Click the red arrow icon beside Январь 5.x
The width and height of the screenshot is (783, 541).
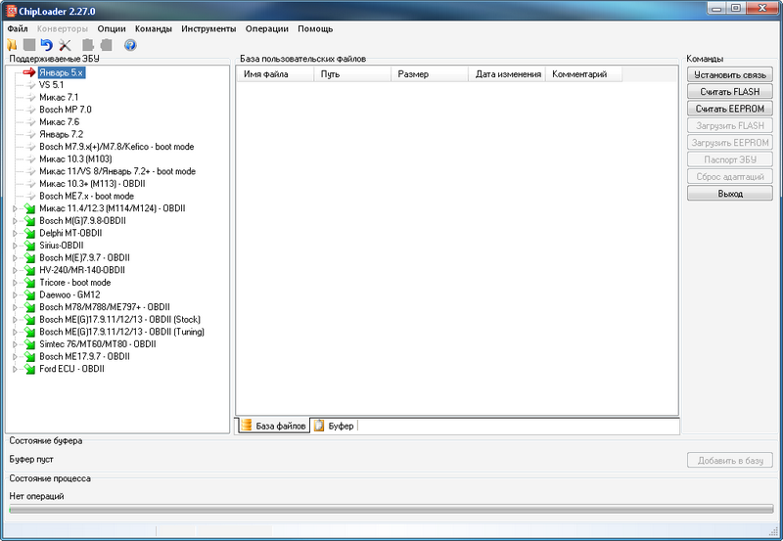point(29,72)
